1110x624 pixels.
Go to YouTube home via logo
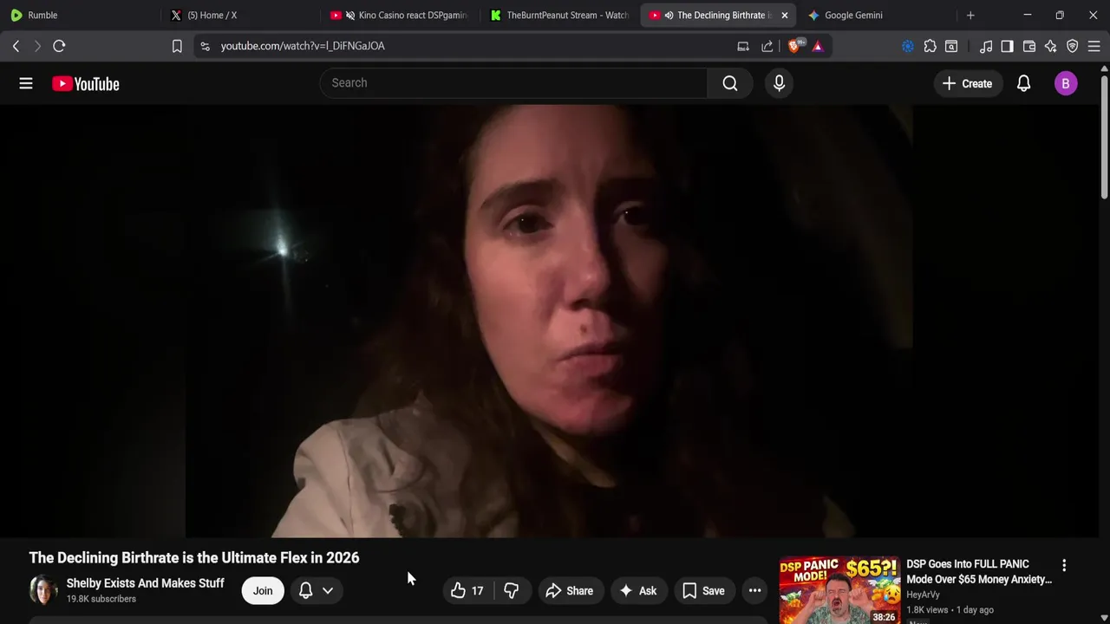click(x=85, y=83)
